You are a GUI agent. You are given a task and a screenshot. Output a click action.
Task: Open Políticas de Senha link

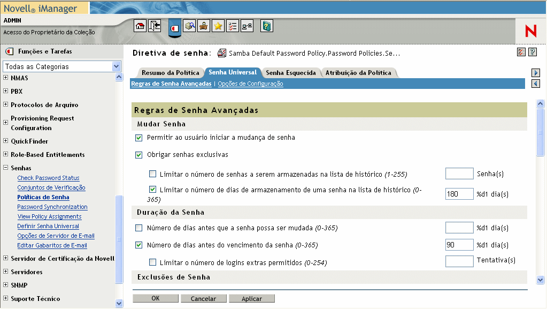[43, 197]
